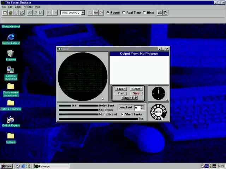Select the Outlook Express desktop icon
Viewport: 226px width, 169px height.
tap(11, 120)
